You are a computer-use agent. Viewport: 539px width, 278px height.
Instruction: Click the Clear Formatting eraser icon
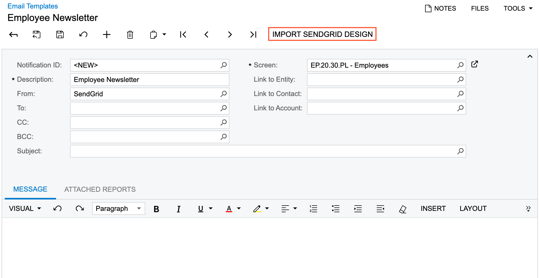tap(402, 209)
